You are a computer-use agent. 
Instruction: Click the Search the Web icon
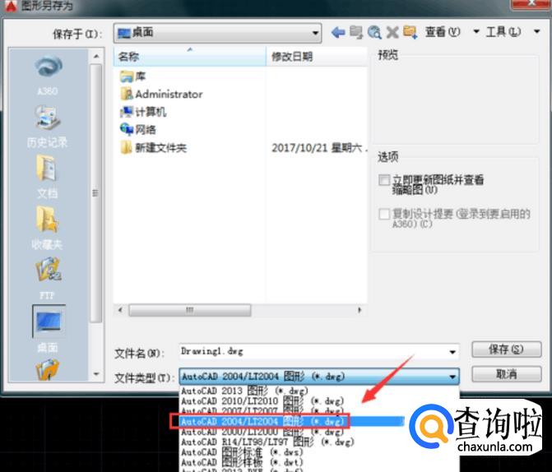(374, 32)
